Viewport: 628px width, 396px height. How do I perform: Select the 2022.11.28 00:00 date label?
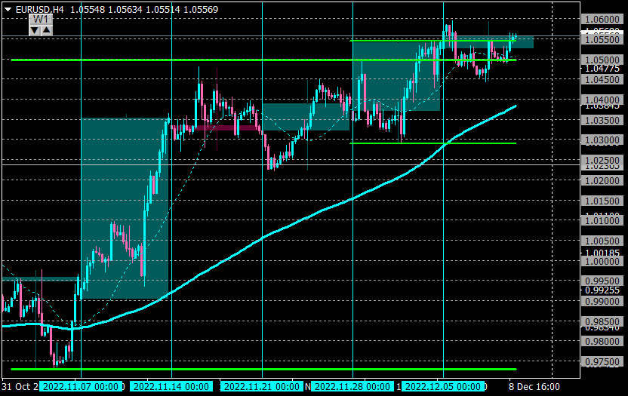tap(352, 386)
